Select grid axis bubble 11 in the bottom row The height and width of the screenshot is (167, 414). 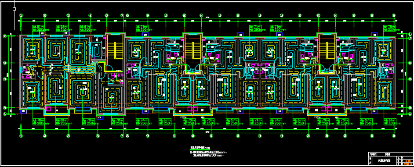tap(174, 136)
